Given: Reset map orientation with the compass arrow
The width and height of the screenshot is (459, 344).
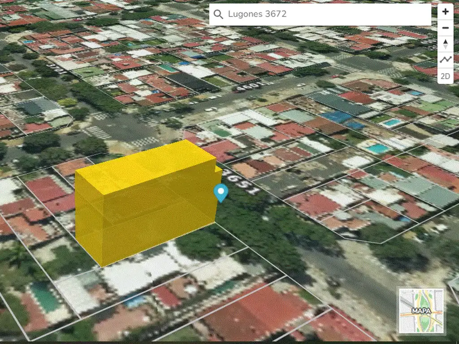Looking at the screenshot, I should tap(445, 44).
